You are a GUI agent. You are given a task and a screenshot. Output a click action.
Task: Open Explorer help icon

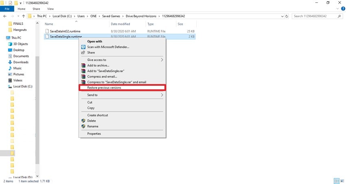point(343,9)
